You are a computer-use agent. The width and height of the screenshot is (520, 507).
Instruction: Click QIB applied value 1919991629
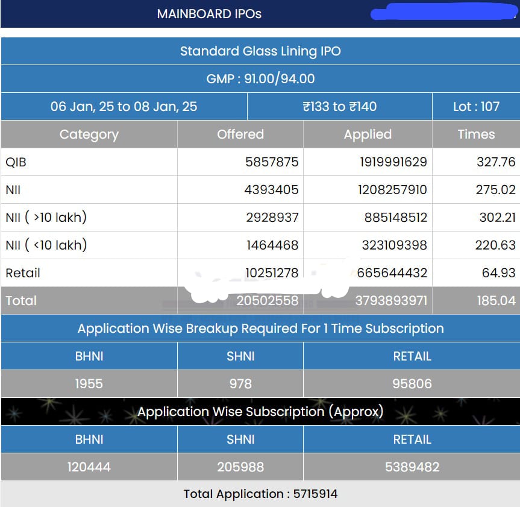pyautogui.click(x=393, y=162)
